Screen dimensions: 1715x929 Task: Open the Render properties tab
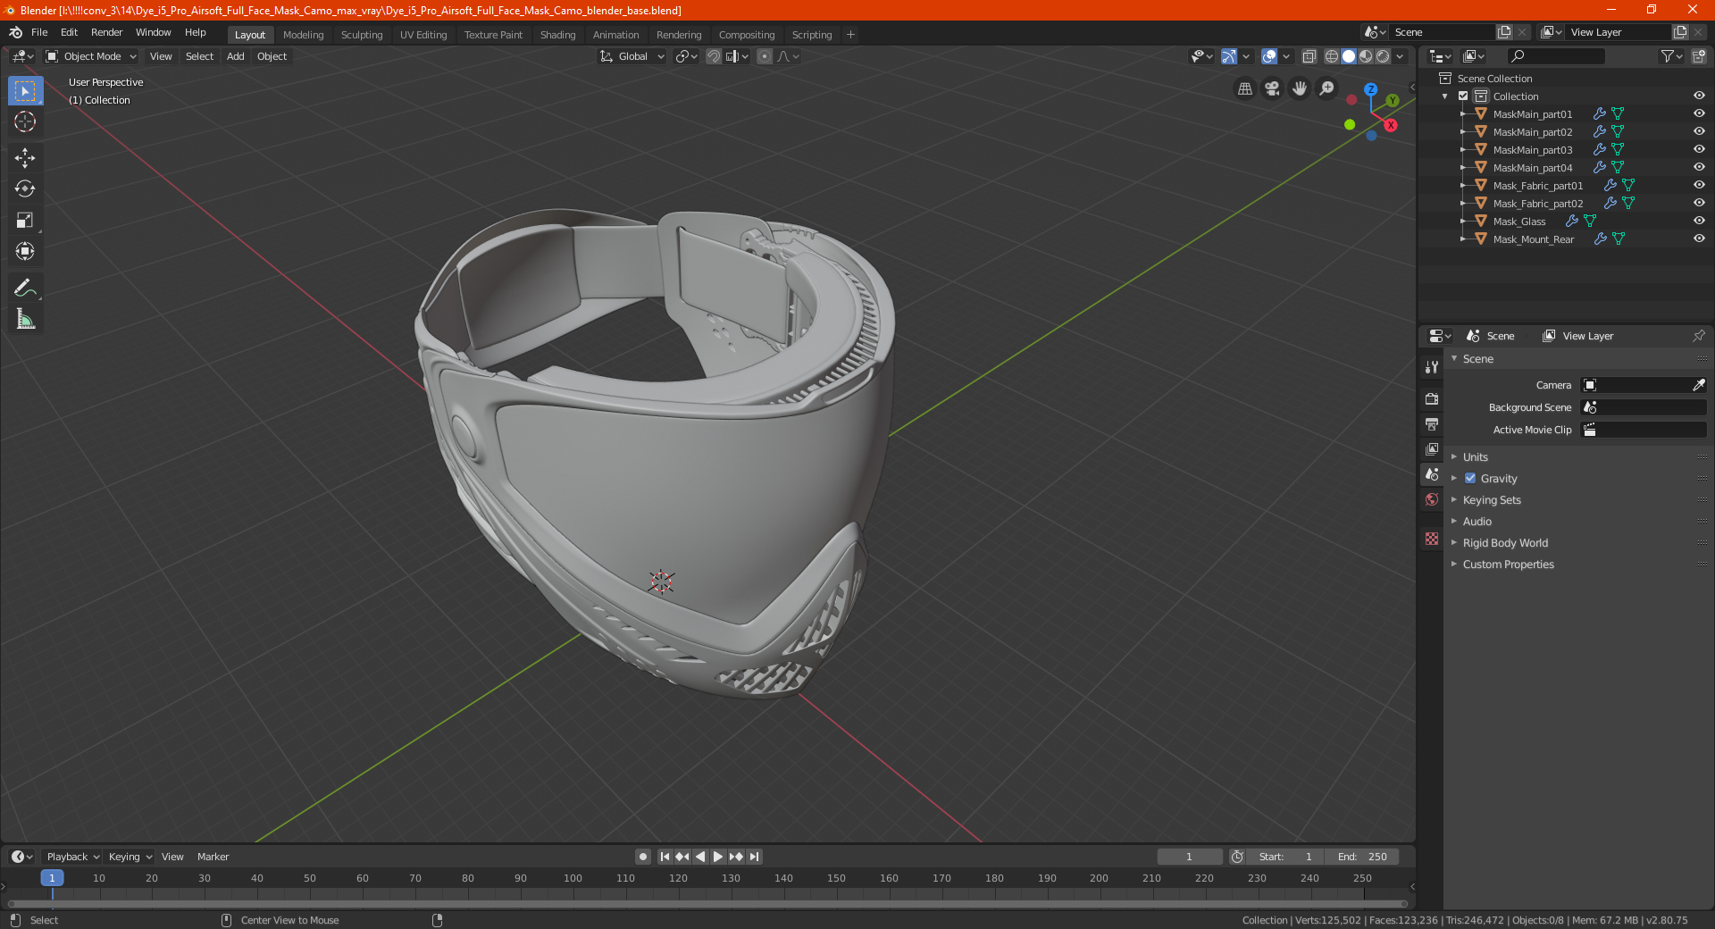tap(1432, 398)
